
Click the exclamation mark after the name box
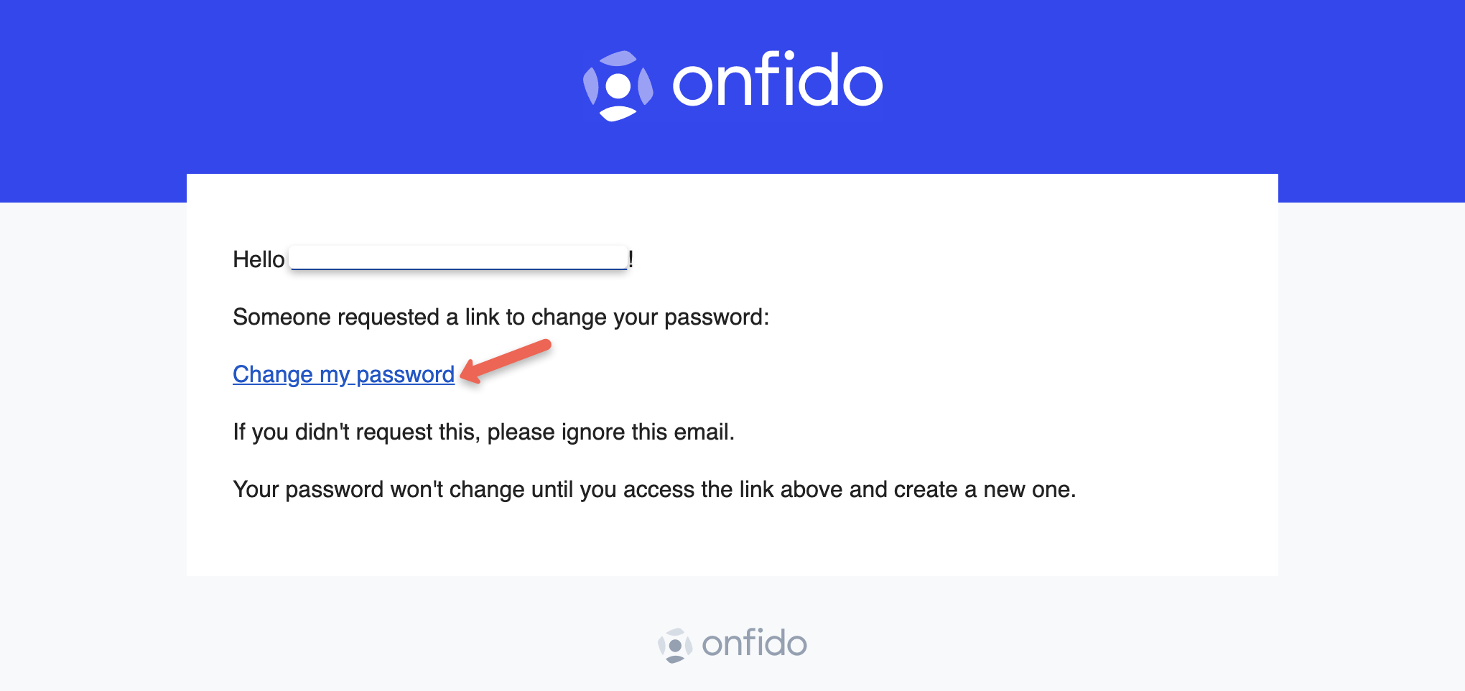[x=632, y=260]
